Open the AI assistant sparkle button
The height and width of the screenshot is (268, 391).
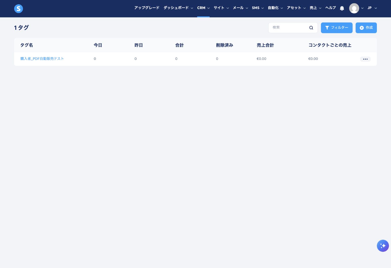pyautogui.click(x=383, y=246)
